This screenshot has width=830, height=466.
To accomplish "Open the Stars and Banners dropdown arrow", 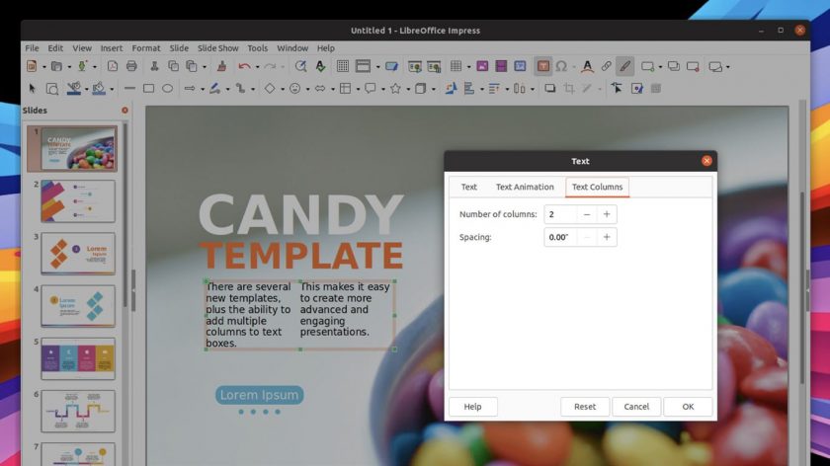I will point(408,89).
